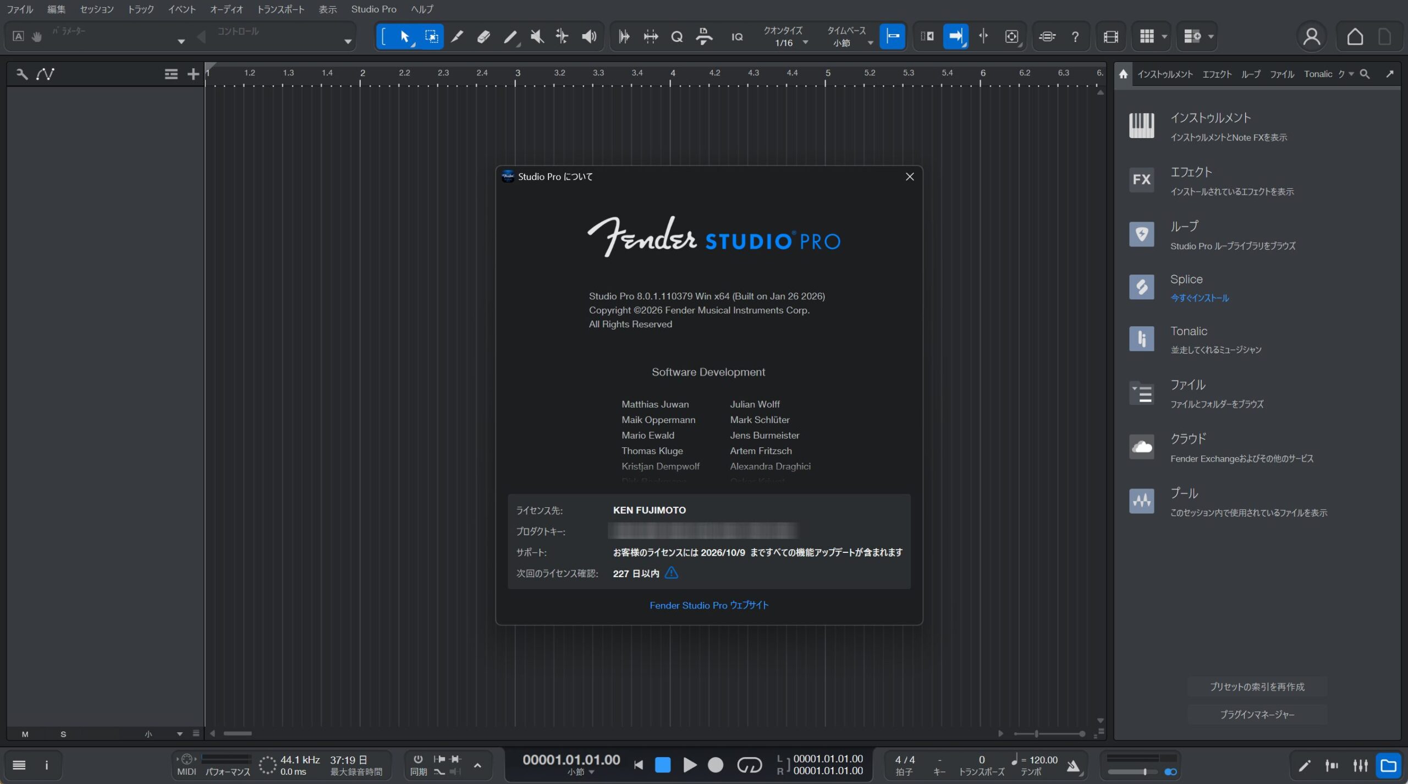The image size is (1408, 784).
Task: Select the Eraser tool
Action: point(483,37)
